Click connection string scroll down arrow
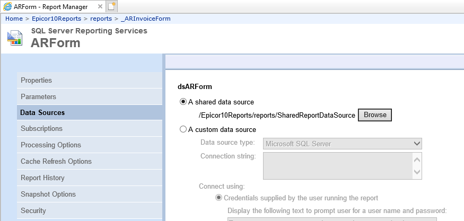 tap(417, 172)
